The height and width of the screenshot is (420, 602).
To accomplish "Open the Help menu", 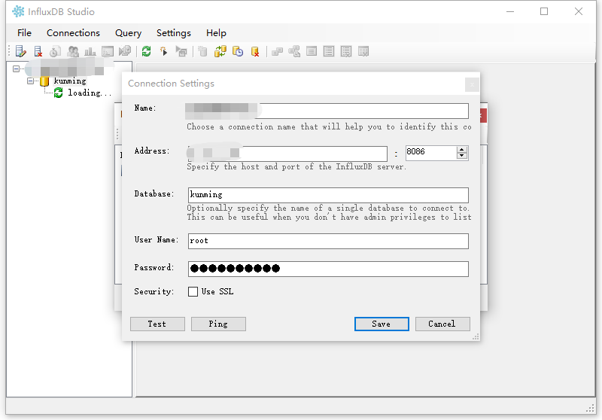I will 216,33.
